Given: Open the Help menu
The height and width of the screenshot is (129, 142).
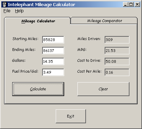Looking at the screenshot, I should tap(19, 11).
